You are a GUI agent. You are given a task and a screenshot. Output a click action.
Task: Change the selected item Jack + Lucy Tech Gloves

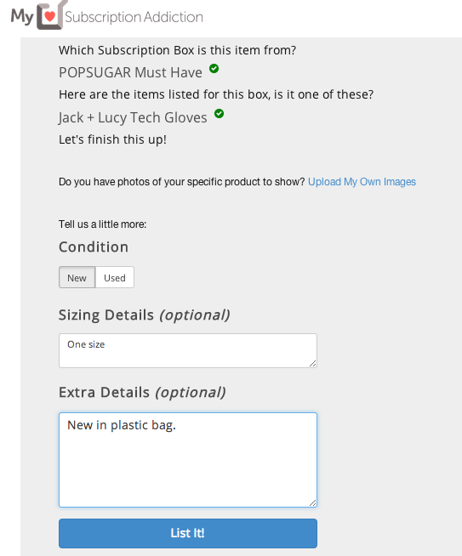pyautogui.click(x=133, y=117)
